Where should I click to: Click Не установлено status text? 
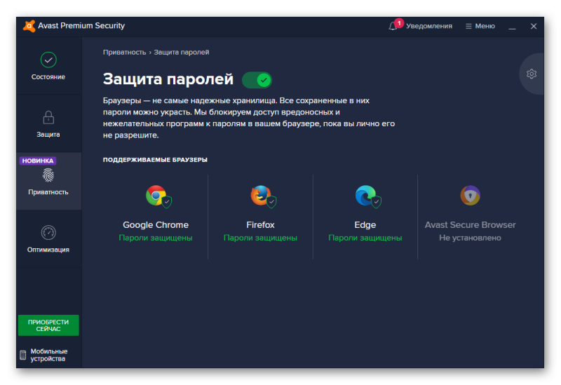click(470, 238)
